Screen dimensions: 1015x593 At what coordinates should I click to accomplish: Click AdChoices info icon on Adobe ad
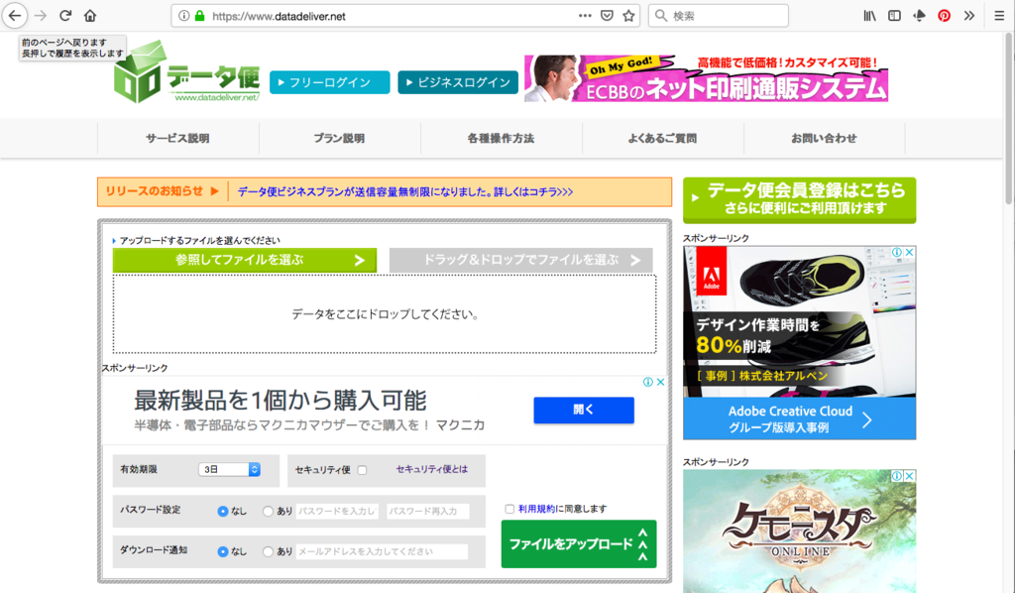[x=896, y=253]
